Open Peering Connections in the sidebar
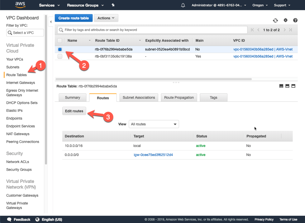 coord(23,142)
